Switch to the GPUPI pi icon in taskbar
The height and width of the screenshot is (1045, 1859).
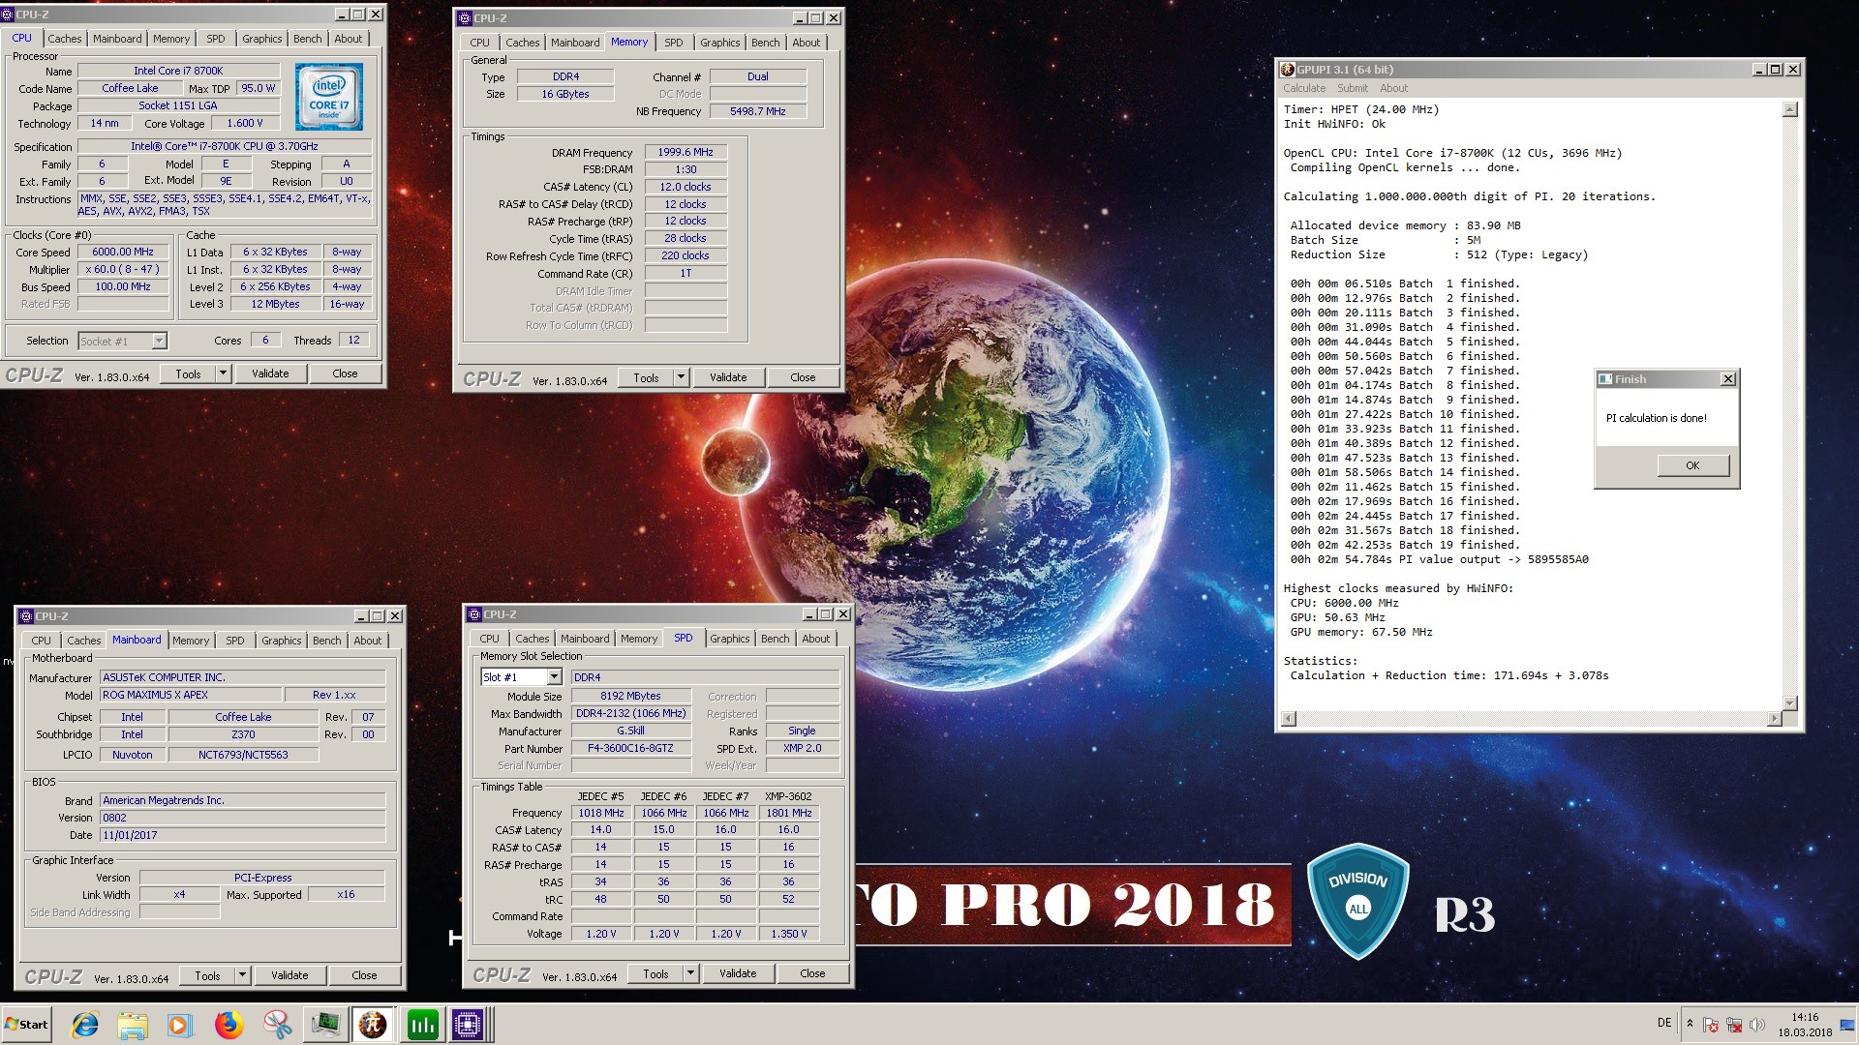point(373,1025)
